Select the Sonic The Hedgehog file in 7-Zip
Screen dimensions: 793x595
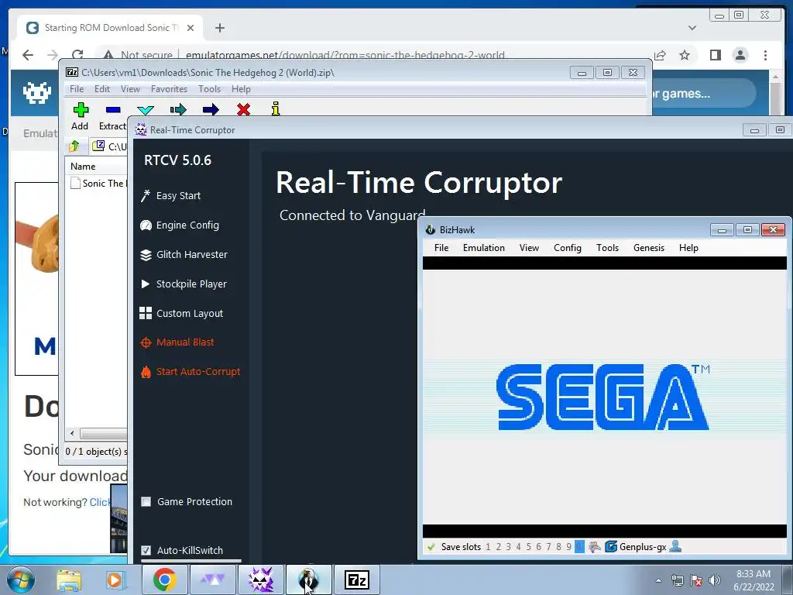(98, 184)
